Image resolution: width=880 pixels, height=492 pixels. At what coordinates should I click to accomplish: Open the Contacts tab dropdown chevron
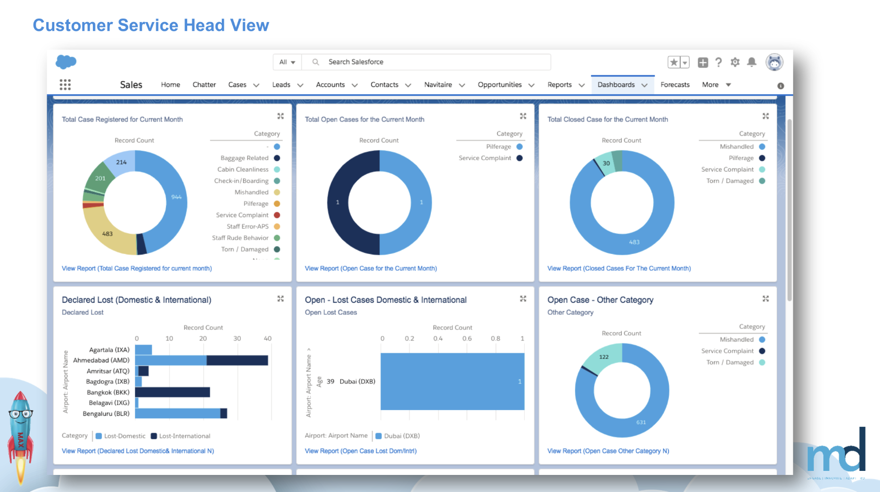pos(408,85)
